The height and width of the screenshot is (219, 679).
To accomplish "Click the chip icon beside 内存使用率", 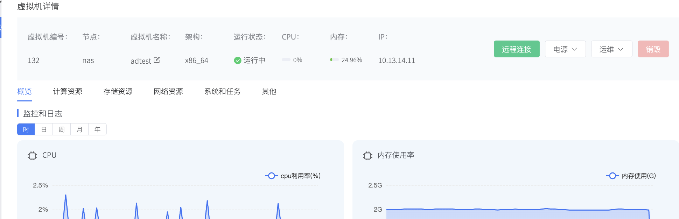I will [367, 156].
